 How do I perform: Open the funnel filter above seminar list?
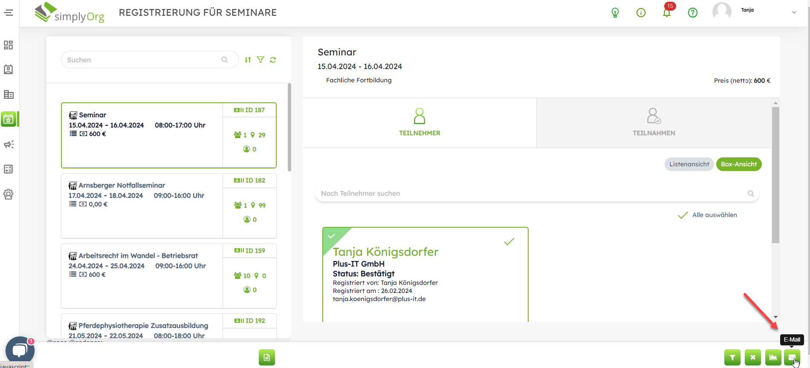260,60
